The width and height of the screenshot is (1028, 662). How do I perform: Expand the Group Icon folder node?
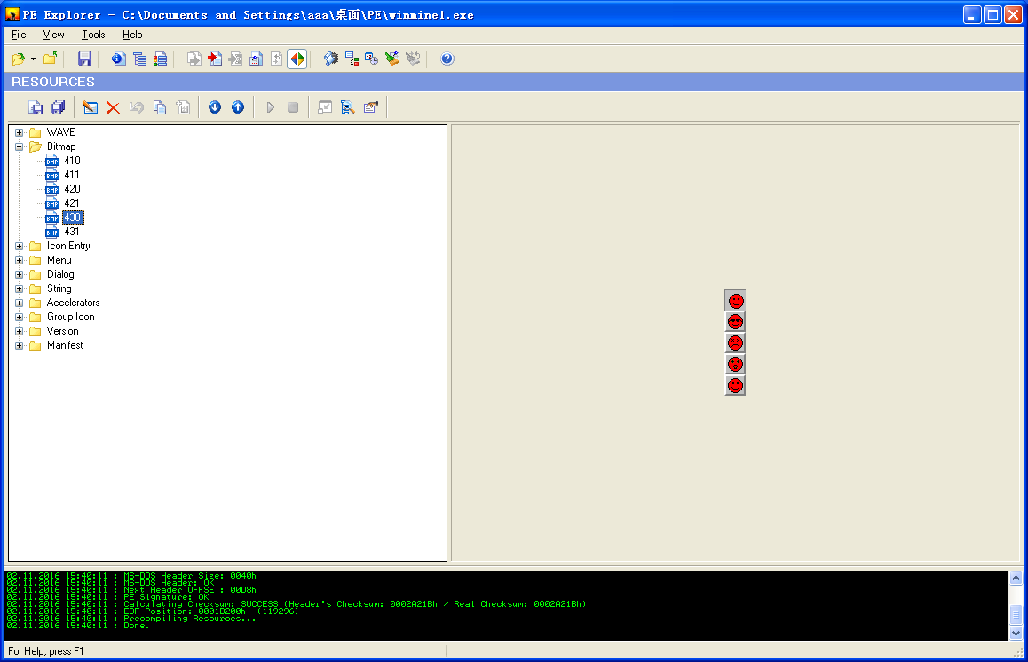[x=19, y=317]
